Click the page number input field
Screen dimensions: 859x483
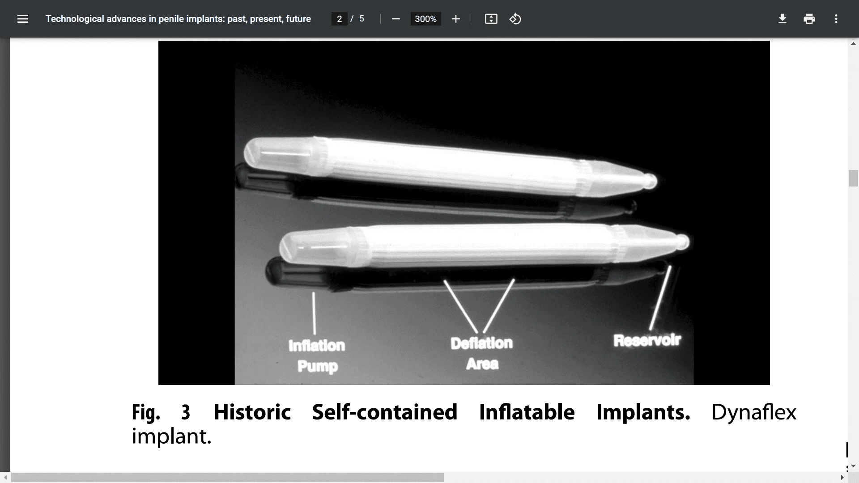pyautogui.click(x=340, y=19)
